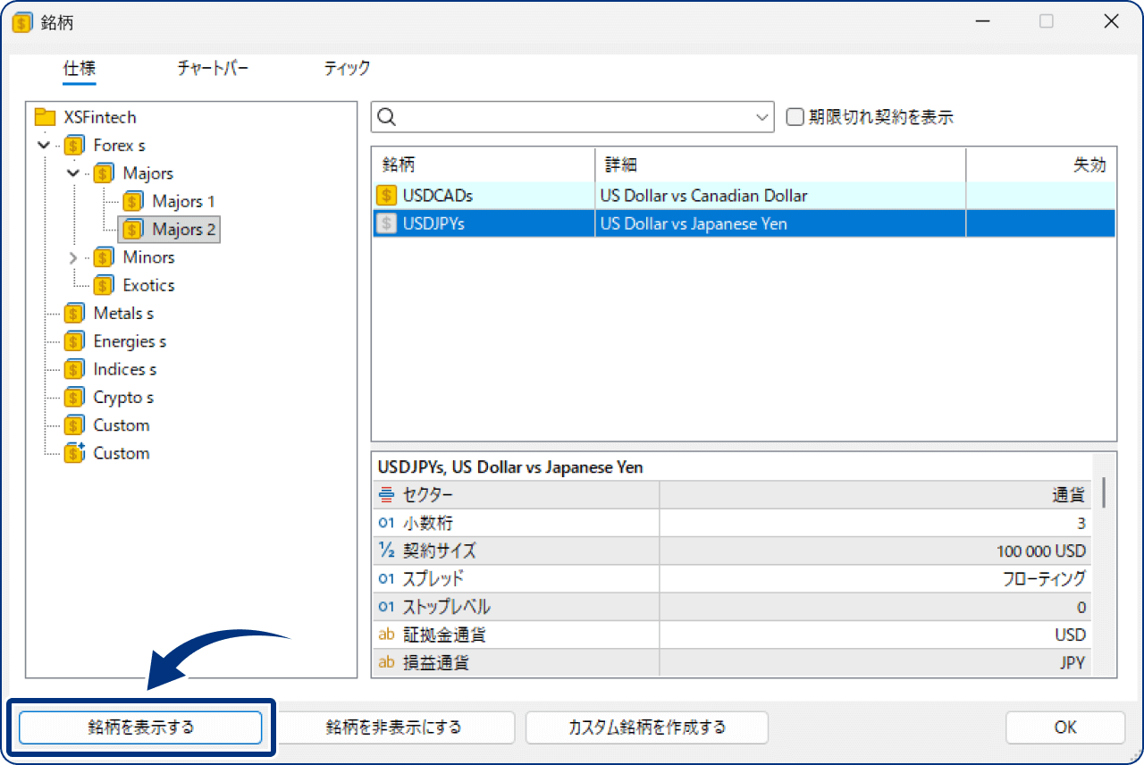The height and width of the screenshot is (765, 1144).
Task: Click the dollar icon next to USDCADs
Action: point(386,195)
